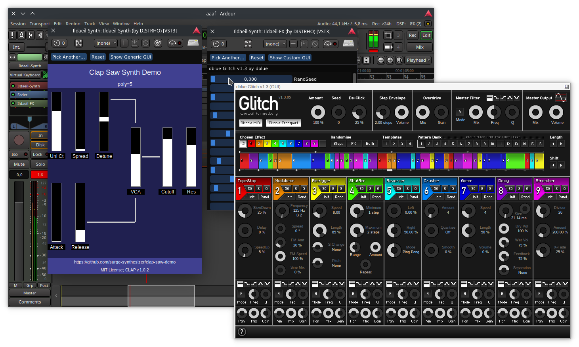Click the panic exclamation icon
579x347 pixels.
13,35
